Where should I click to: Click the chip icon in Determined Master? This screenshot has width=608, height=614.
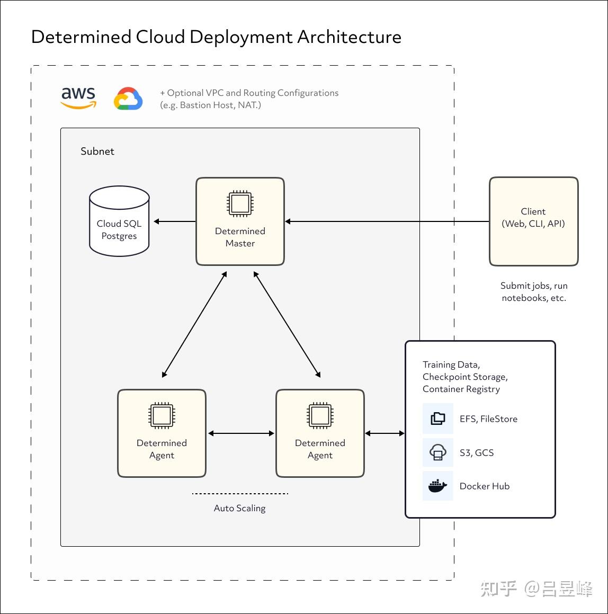tap(240, 203)
